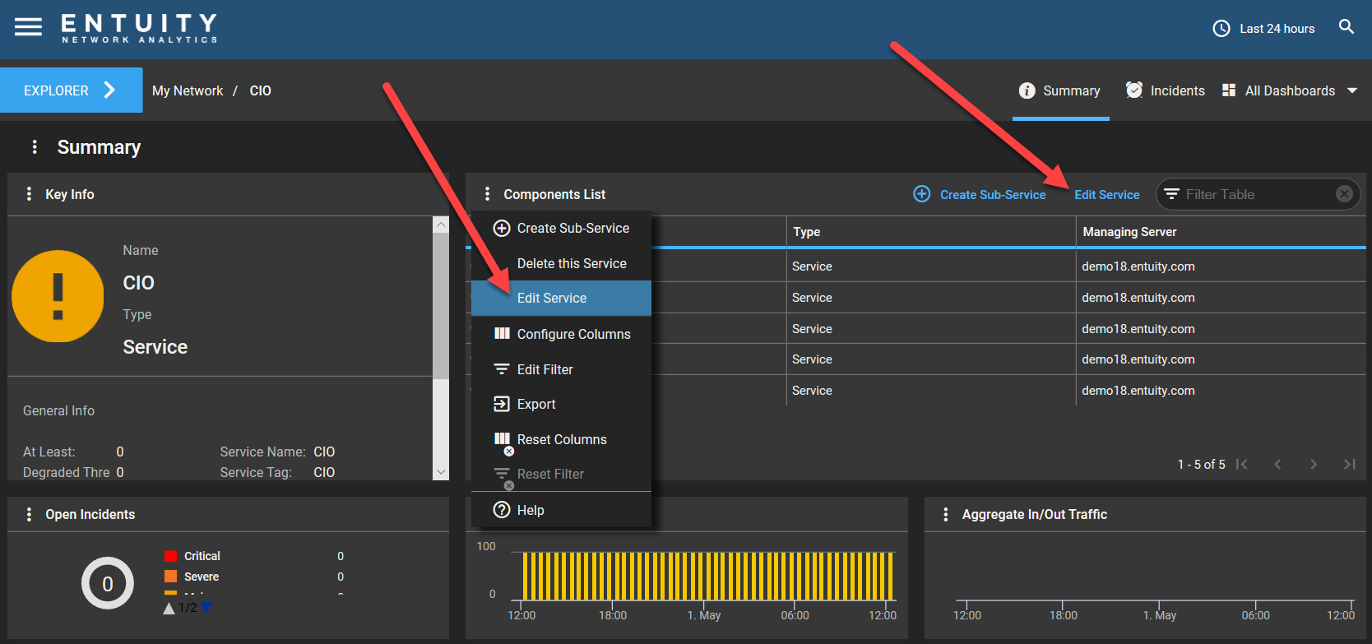The height and width of the screenshot is (644, 1372).
Task: Click the yellow warning status icon
Action: point(58,296)
